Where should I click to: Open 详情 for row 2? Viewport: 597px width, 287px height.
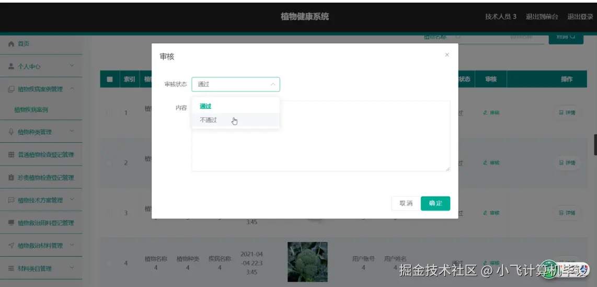(567, 163)
